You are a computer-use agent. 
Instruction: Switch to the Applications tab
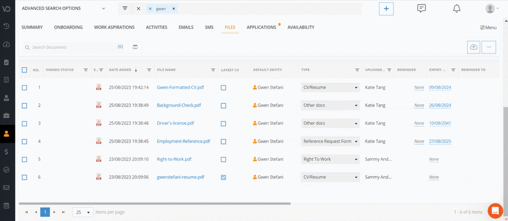(261, 27)
